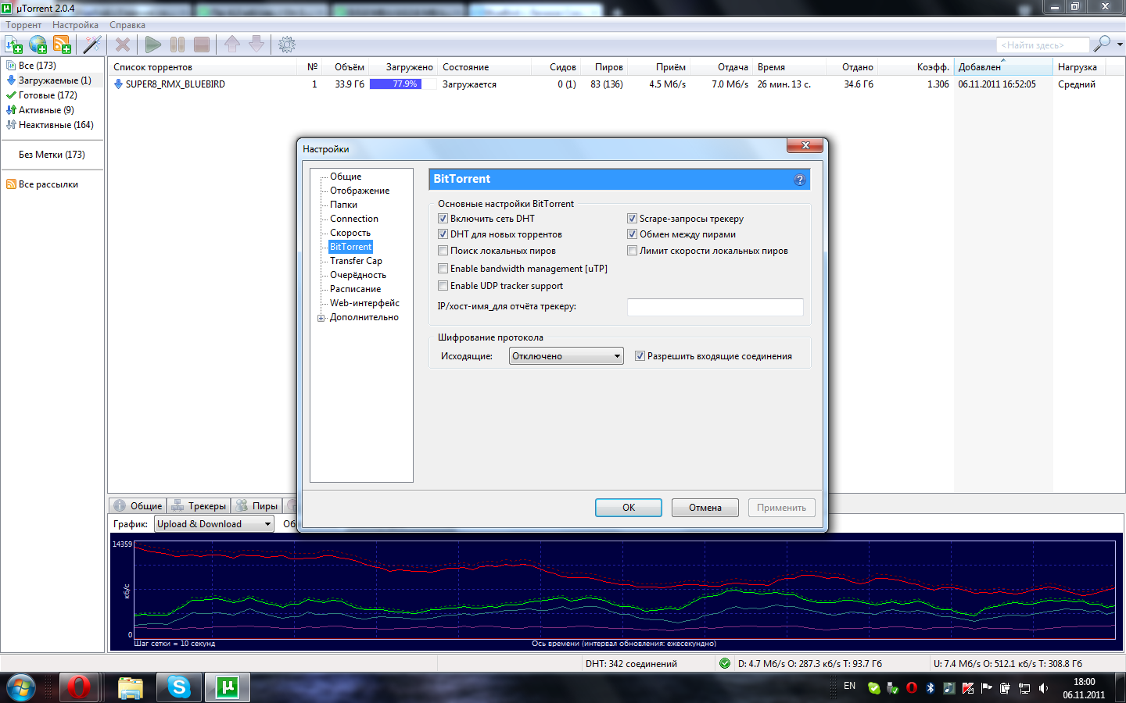
Task: Click the Pause torrent toolbar icon
Action: point(178,45)
